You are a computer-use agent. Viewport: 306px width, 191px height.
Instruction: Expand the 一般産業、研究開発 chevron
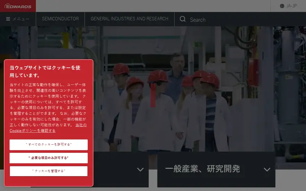[x=267, y=169]
